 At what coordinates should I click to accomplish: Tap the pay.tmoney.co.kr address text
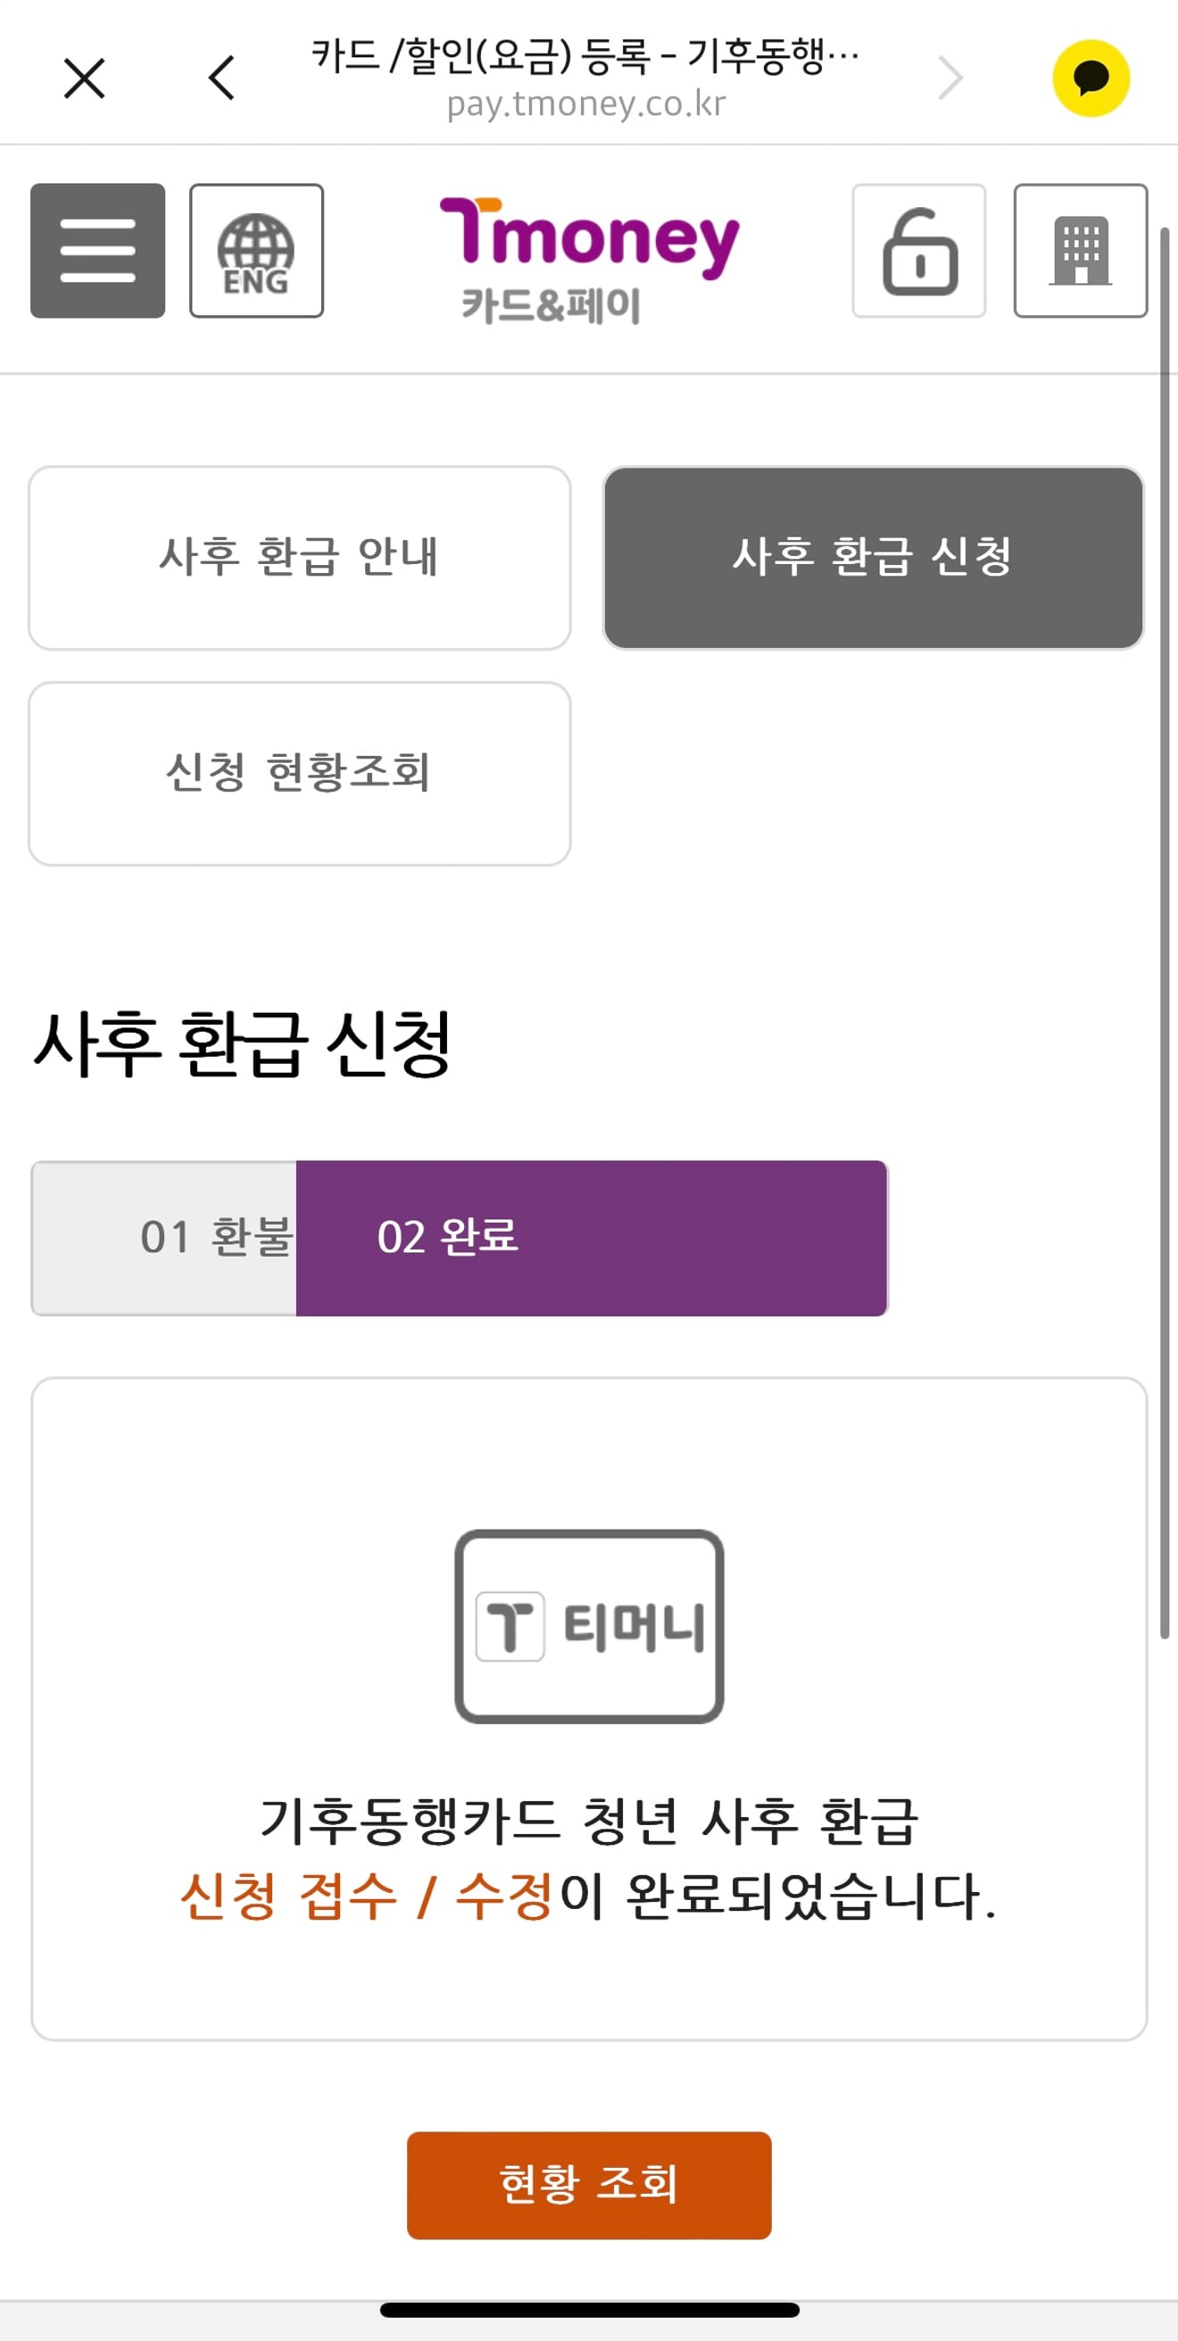586,104
